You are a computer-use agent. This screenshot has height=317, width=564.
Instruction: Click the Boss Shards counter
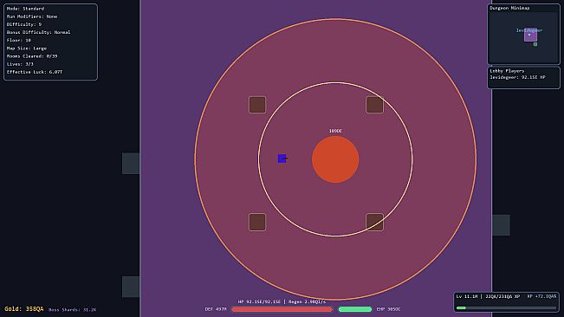click(x=72, y=310)
